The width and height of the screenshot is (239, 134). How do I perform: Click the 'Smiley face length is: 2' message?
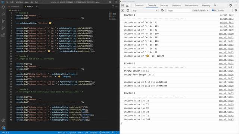coord(139,74)
